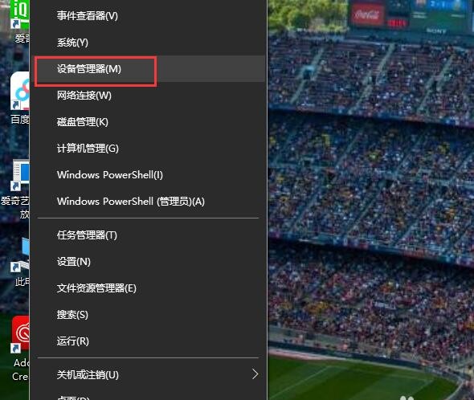The width and height of the screenshot is (474, 400).
Task: Open 设置(N) menu entry
Action: point(148,262)
